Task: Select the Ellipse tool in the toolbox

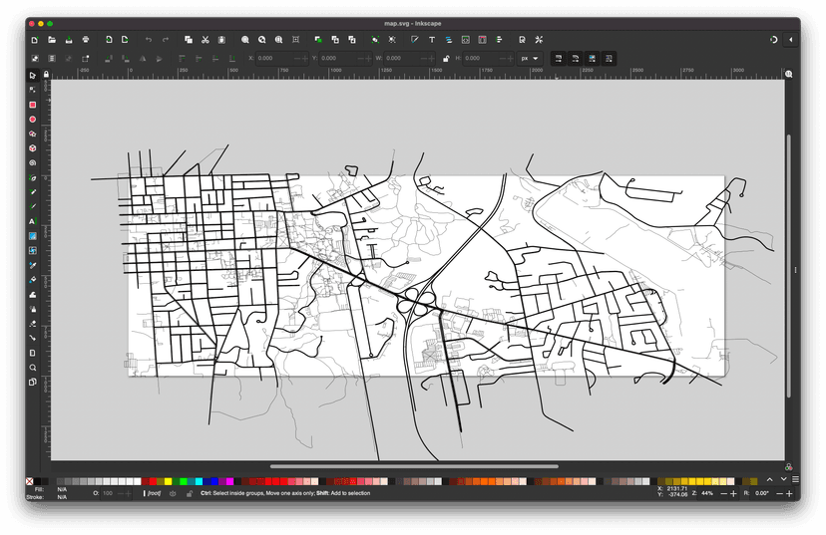Action: click(32, 119)
